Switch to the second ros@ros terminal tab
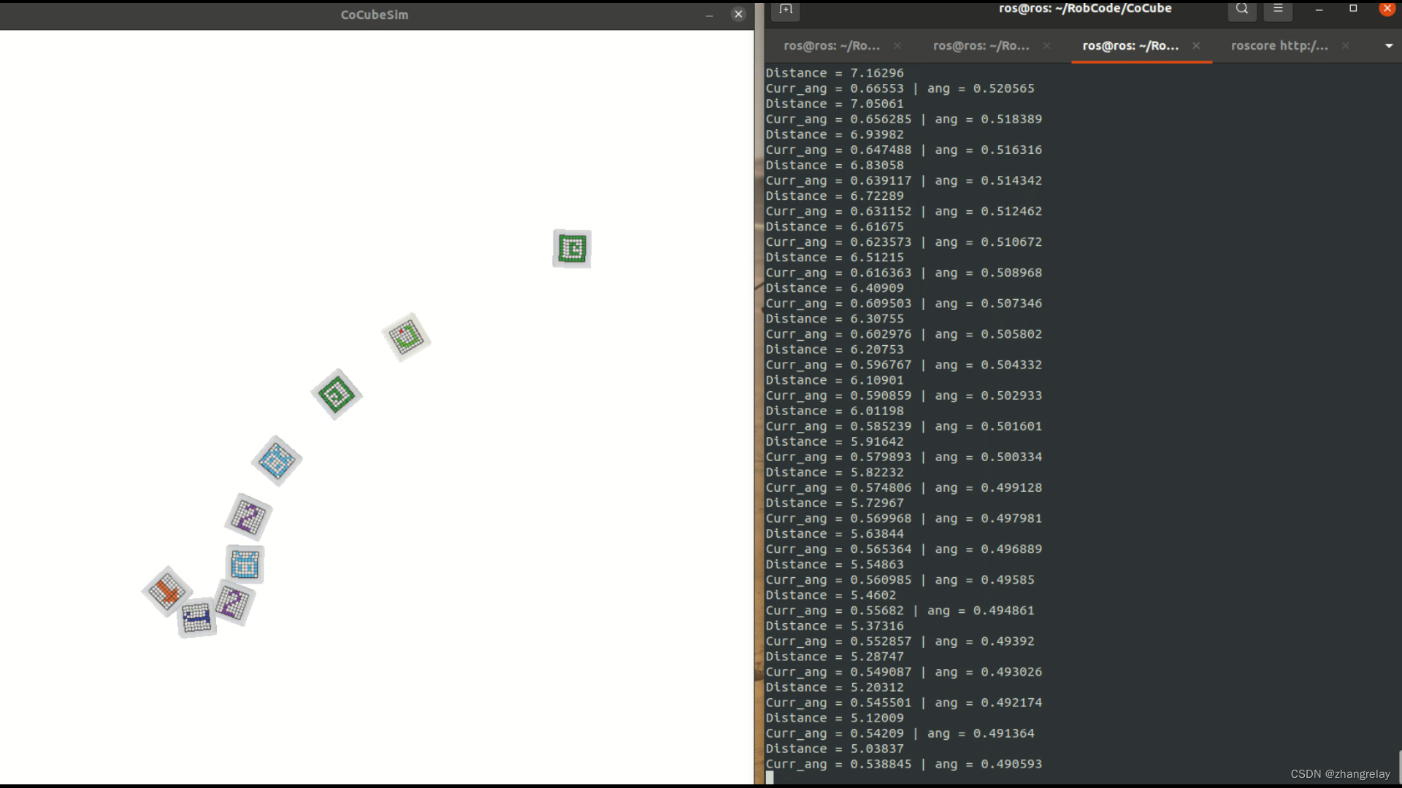The width and height of the screenshot is (1402, 788). [981, 46]
